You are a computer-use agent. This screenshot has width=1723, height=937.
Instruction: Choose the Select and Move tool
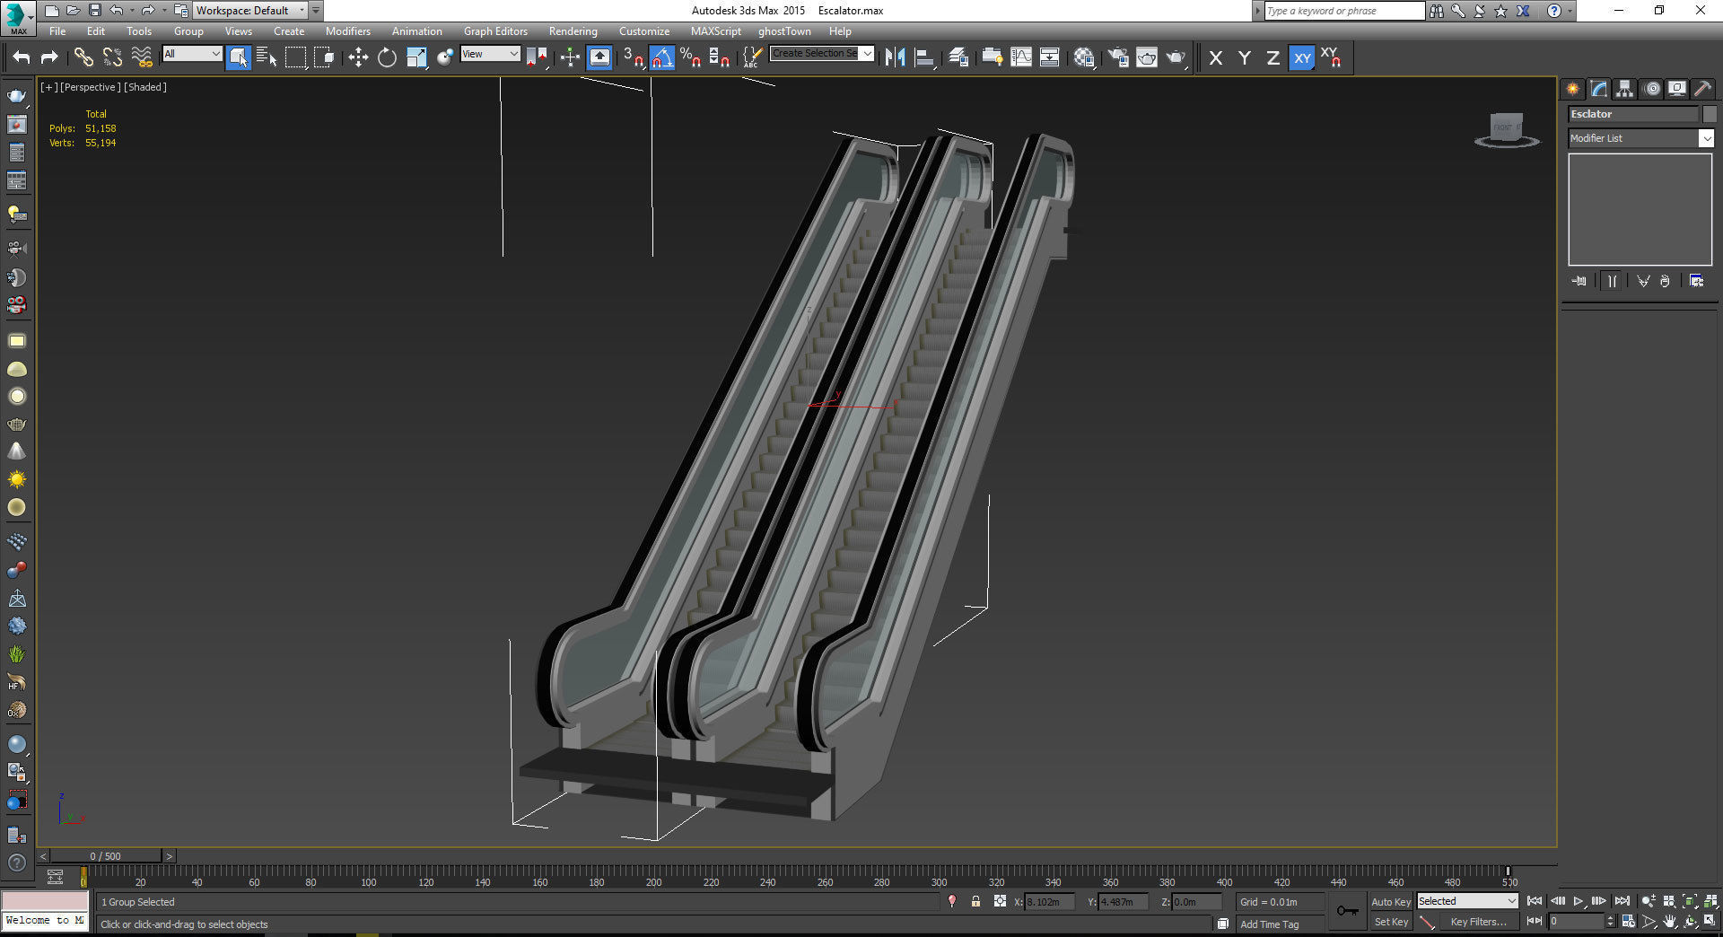[x=358, y=57]
